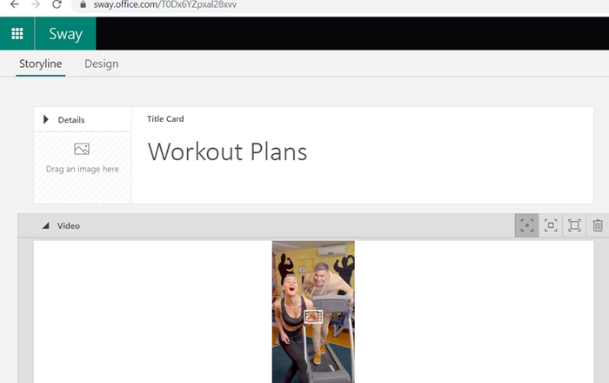Click the image placeholder icon in Title Card
Screen dimensions: 609x383
82,149
